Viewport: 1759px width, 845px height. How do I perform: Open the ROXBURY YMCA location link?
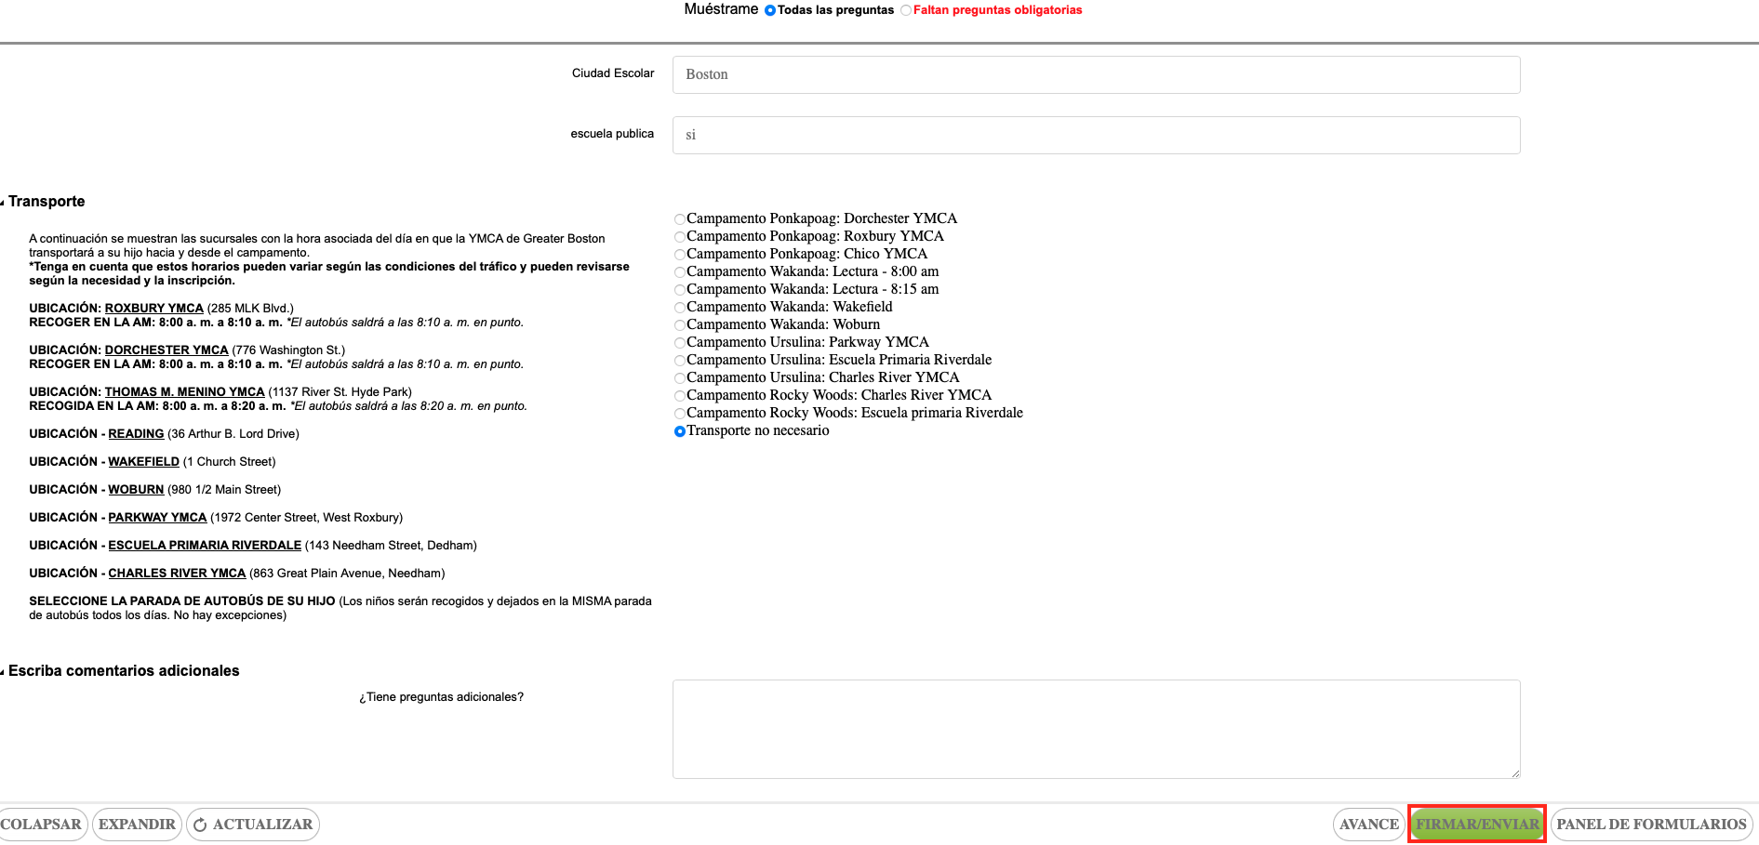click(x=153, y=309)
